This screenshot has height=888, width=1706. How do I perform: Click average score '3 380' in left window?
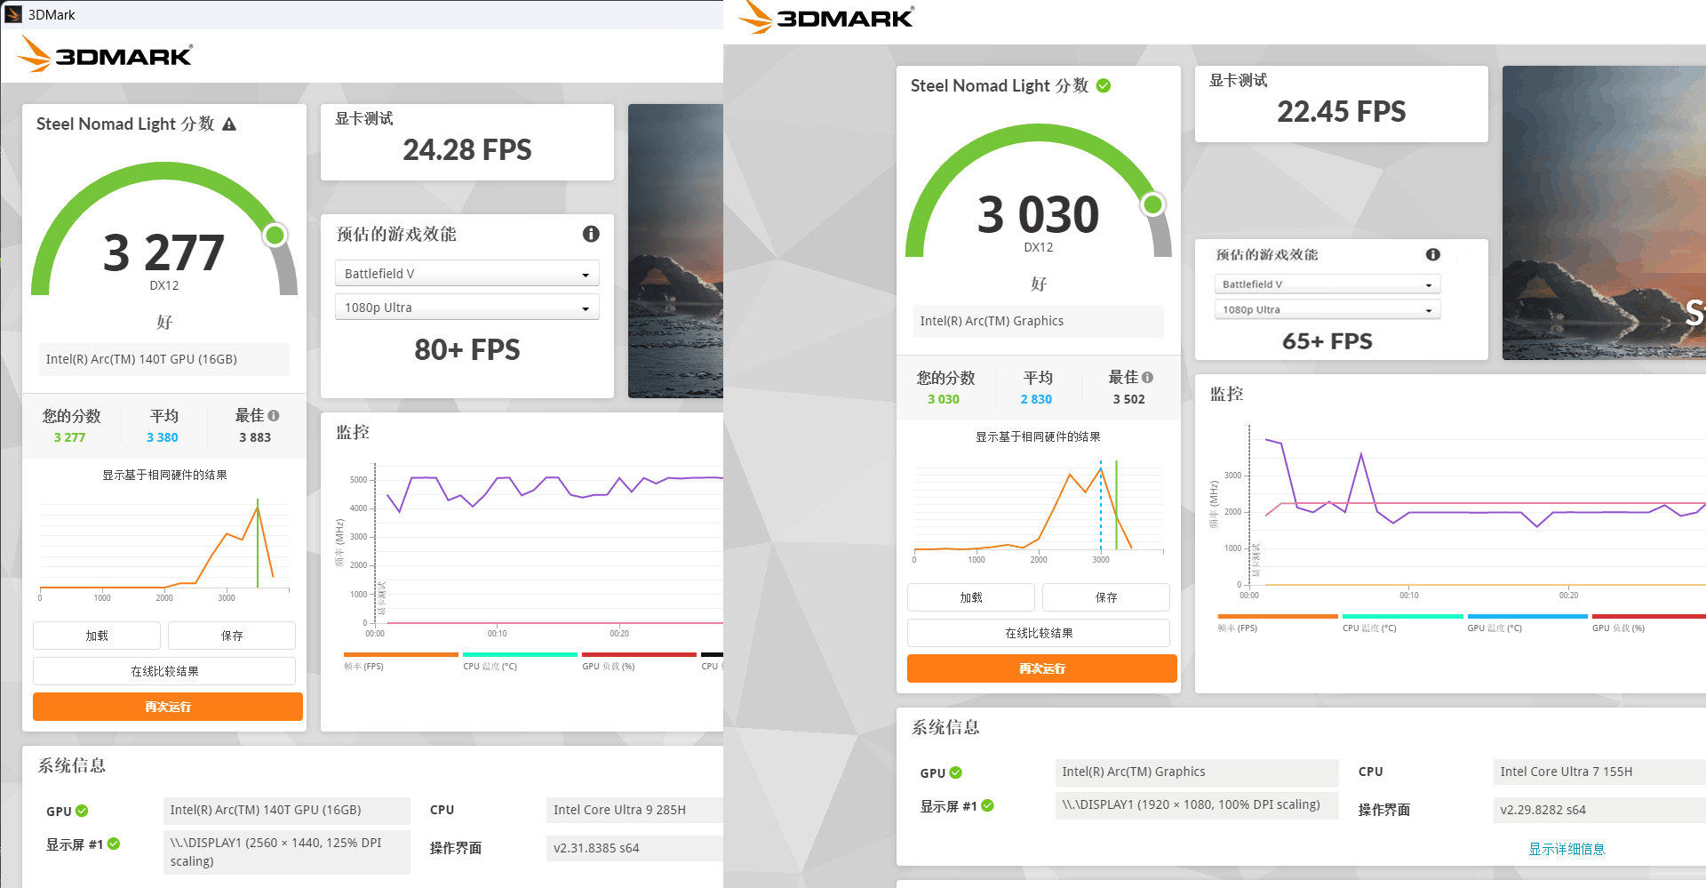click(163, 437)
